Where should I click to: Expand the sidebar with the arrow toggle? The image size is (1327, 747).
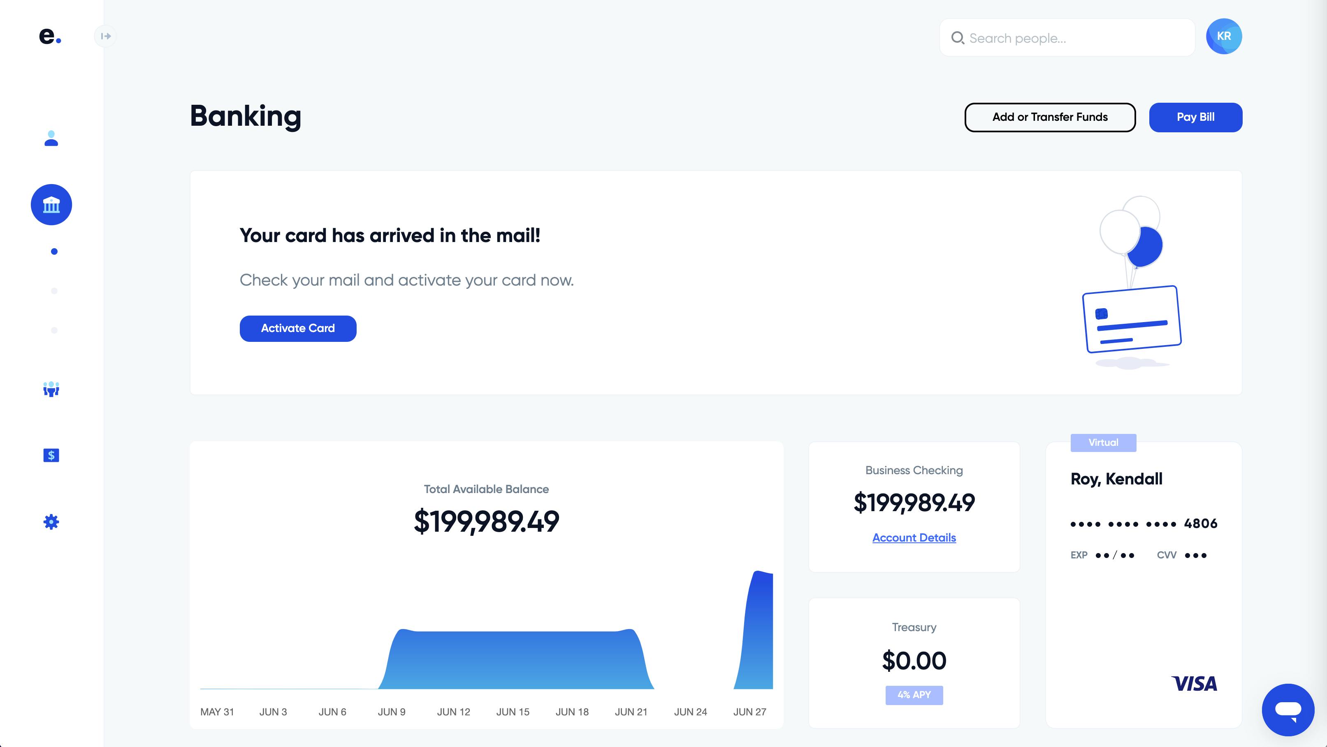(x=106, y=36)
